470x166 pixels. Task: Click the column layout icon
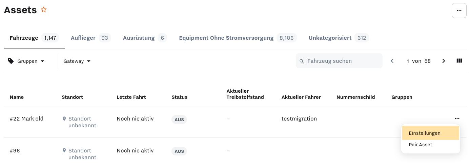pos(459,61)
